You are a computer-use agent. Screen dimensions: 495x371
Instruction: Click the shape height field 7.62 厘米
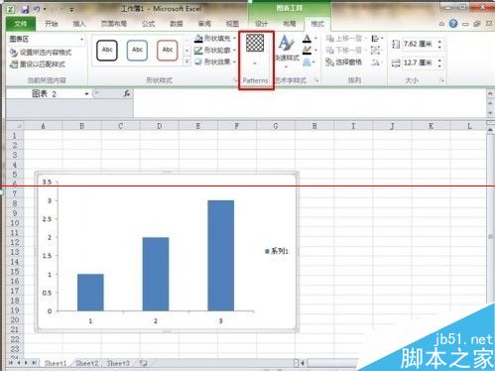coord(419,45)
